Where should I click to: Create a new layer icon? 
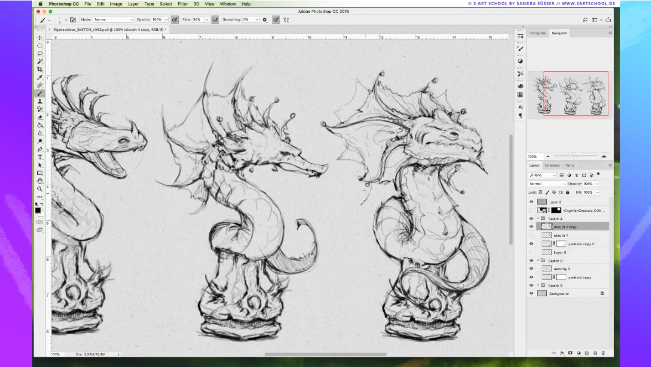[595, 353]
